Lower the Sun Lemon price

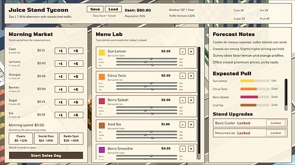(x=183, y=51)
